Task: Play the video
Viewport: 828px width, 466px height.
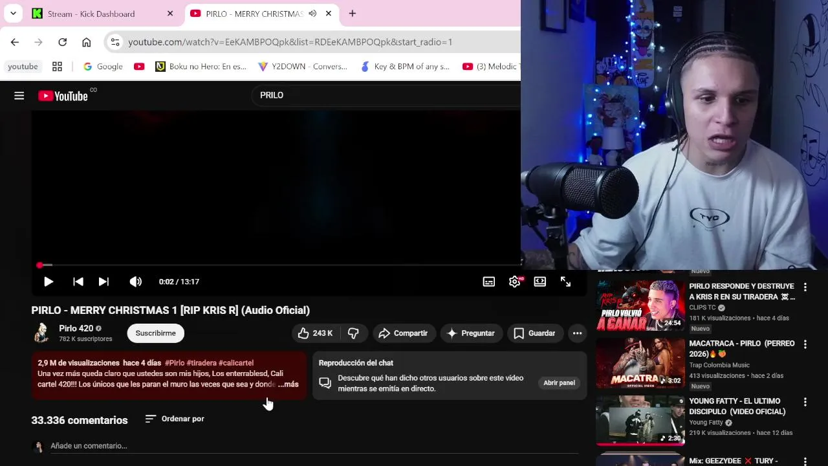Action: click(x=49, y=282)
